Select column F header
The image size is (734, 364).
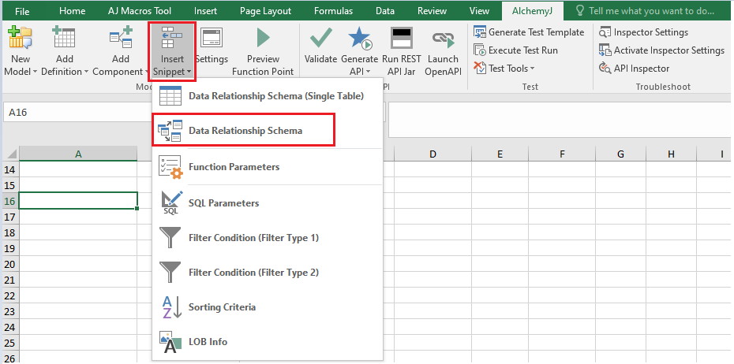(x=561, y=154)
